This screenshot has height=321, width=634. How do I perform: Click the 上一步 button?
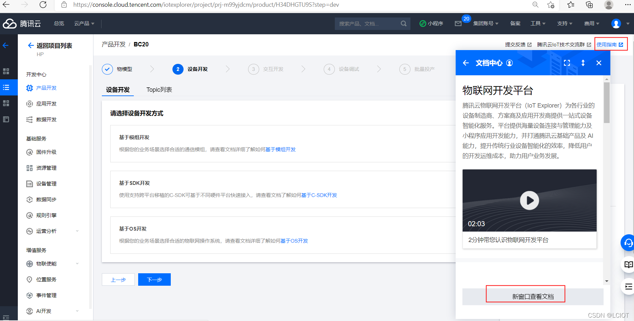pos(118,280)
